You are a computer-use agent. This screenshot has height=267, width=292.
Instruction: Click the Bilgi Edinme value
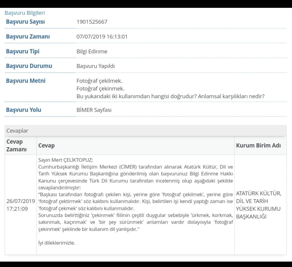pos(92,51)
